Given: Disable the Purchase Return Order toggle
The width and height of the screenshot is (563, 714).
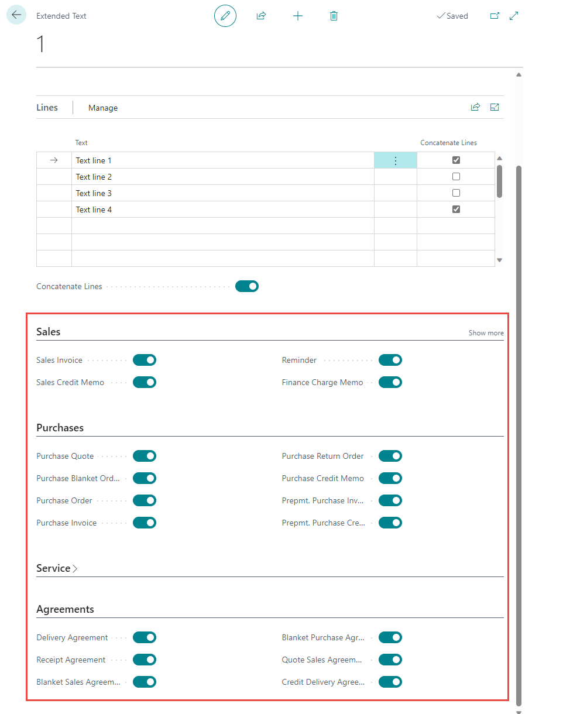Looking at the screenshot, I should [x=390, y=456].
